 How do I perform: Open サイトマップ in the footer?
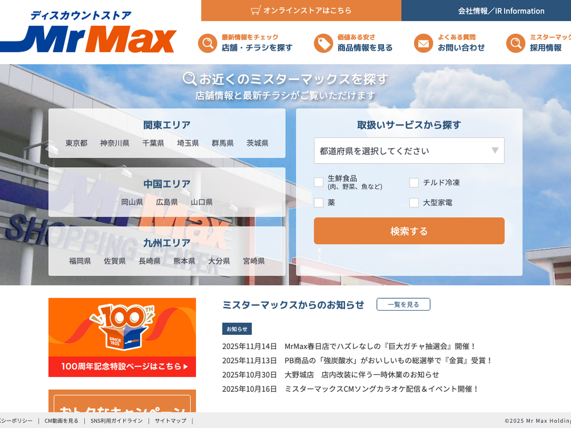point(170,421)
